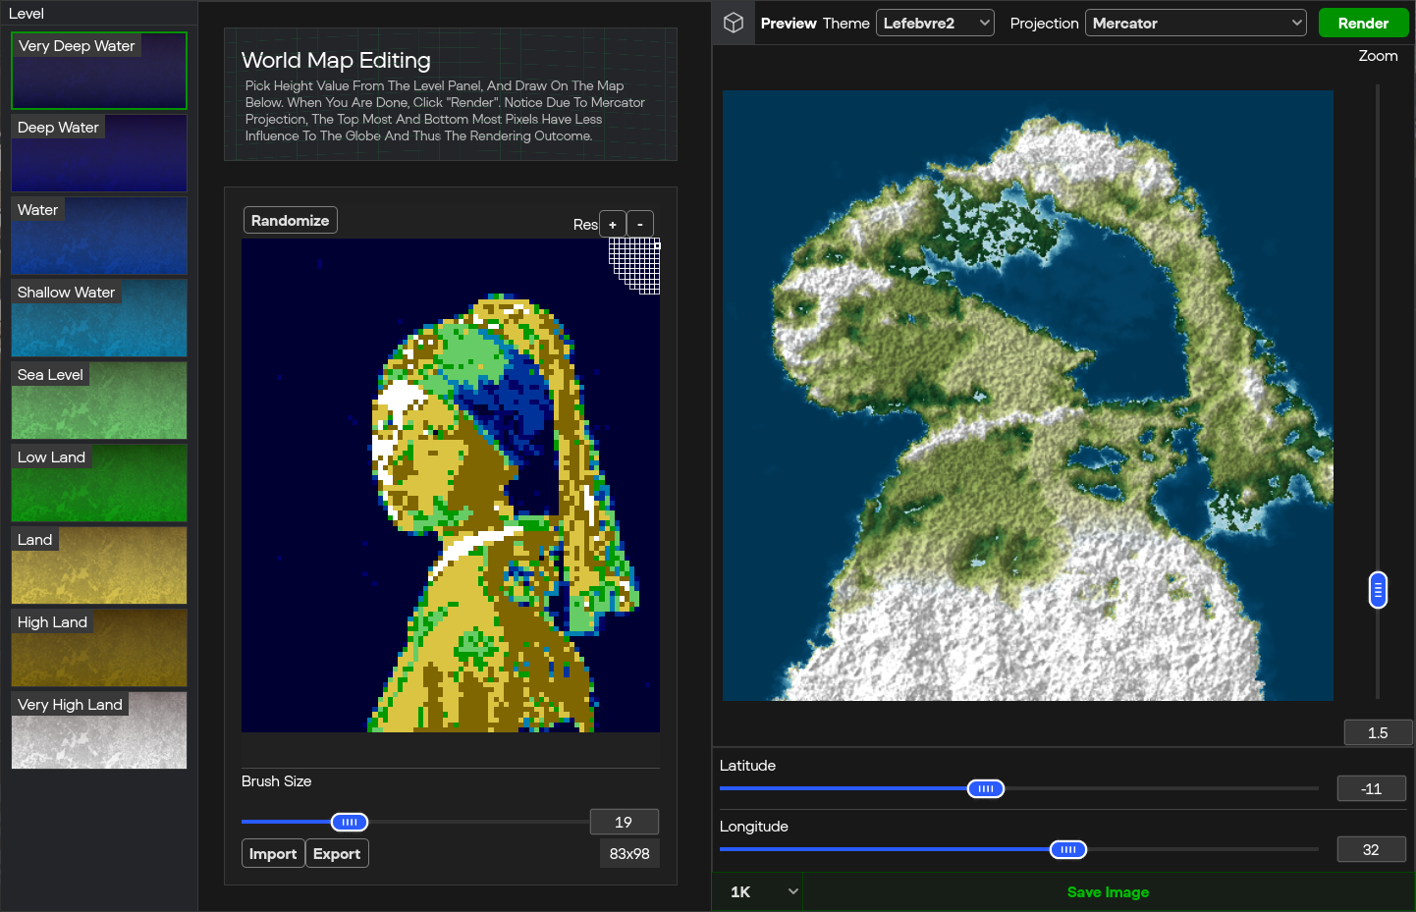This screenshot has height=912, width=1416.
Task: Click the Import button
Action: (273, 853)
